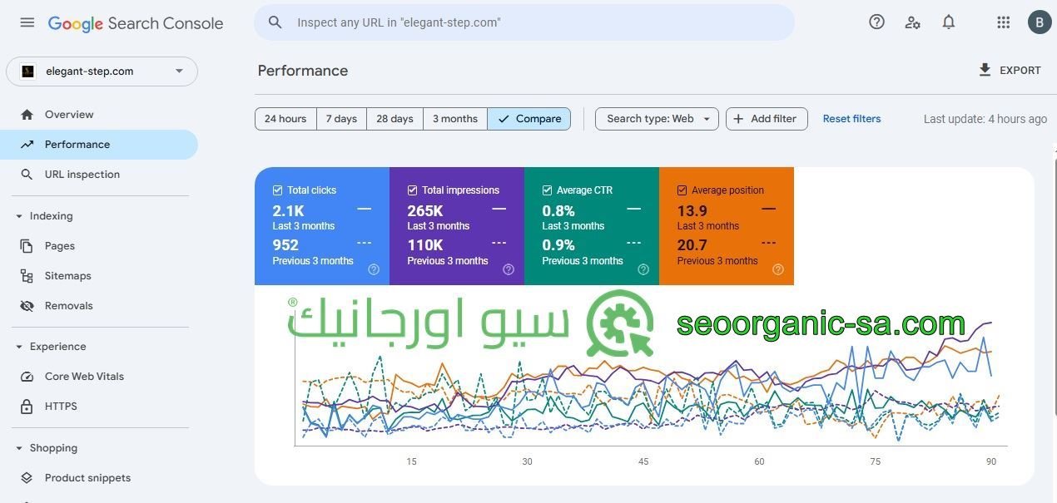Open the Removals section
The image size is (1057, 503).
(x=68, y=305)
